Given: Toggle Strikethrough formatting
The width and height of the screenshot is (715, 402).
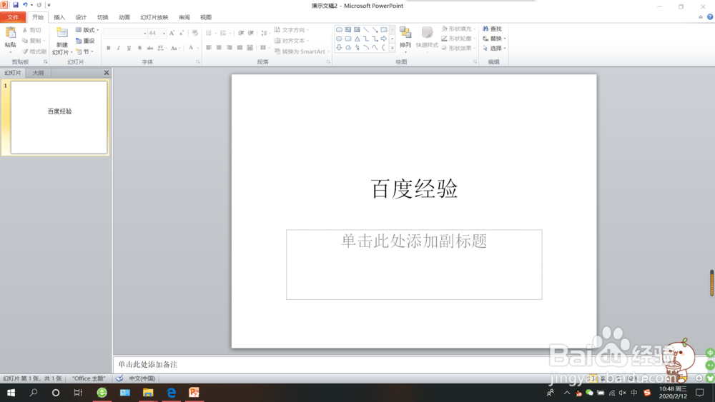Looking at the screenshot, I should (x=150, y=48).
